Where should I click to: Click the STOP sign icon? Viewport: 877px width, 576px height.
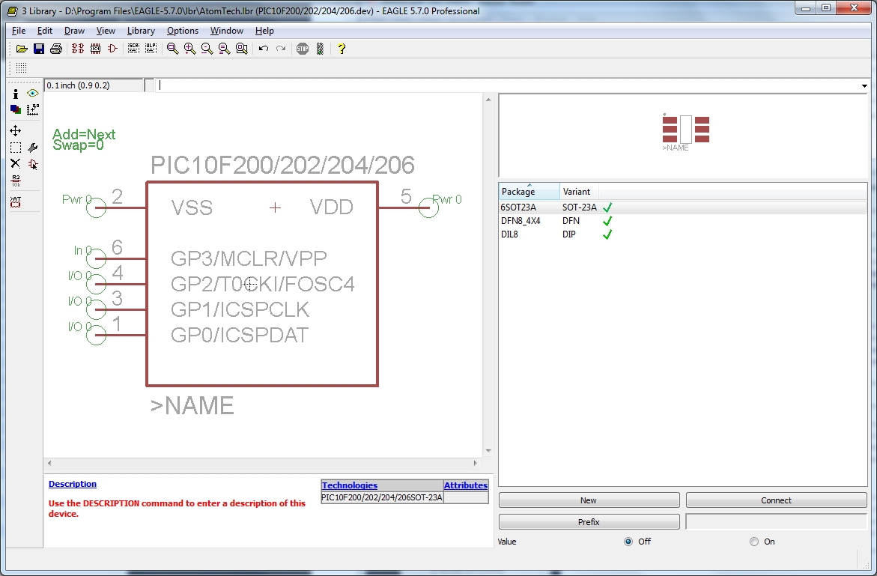303,49
